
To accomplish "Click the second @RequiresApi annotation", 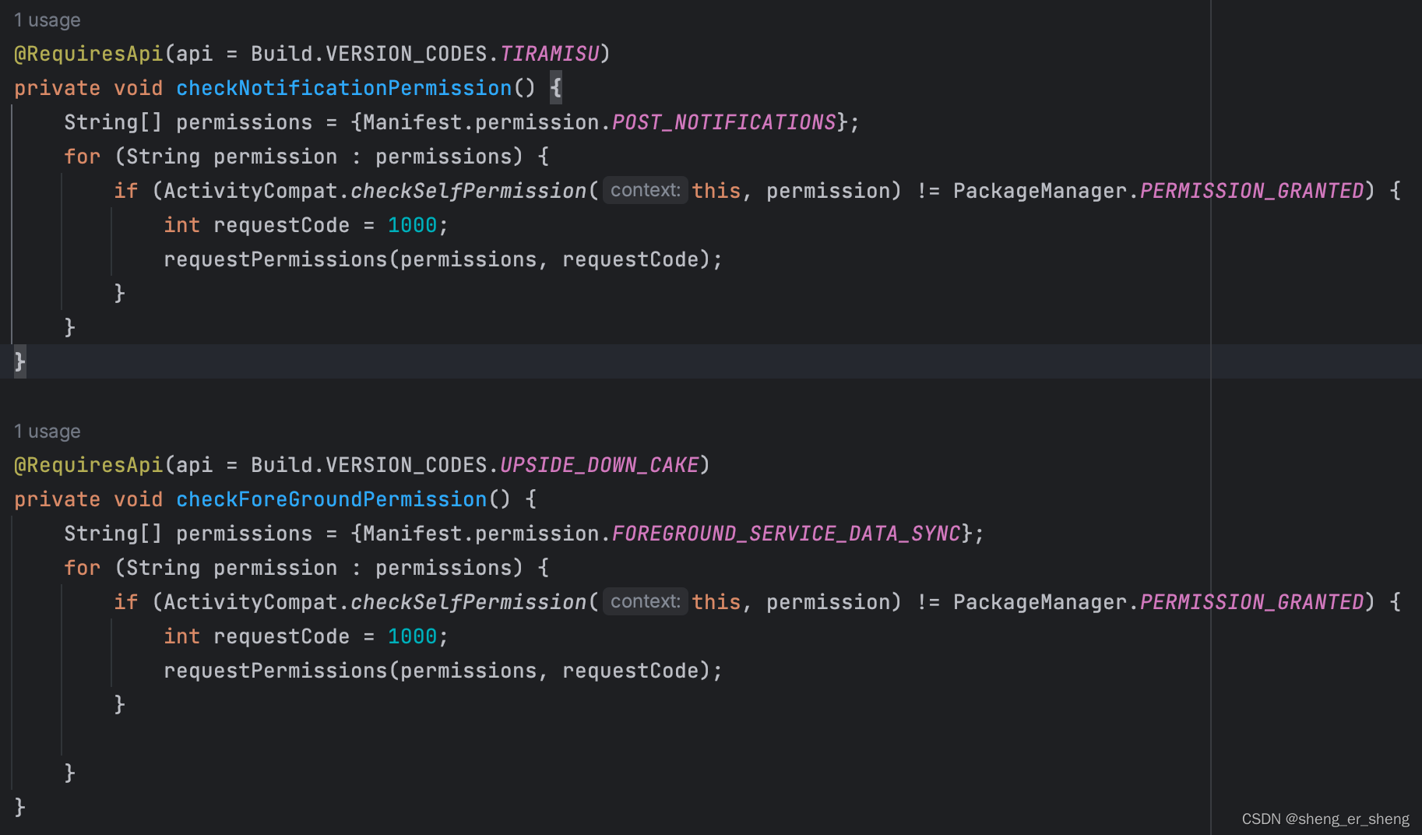I will click(88, 465).
